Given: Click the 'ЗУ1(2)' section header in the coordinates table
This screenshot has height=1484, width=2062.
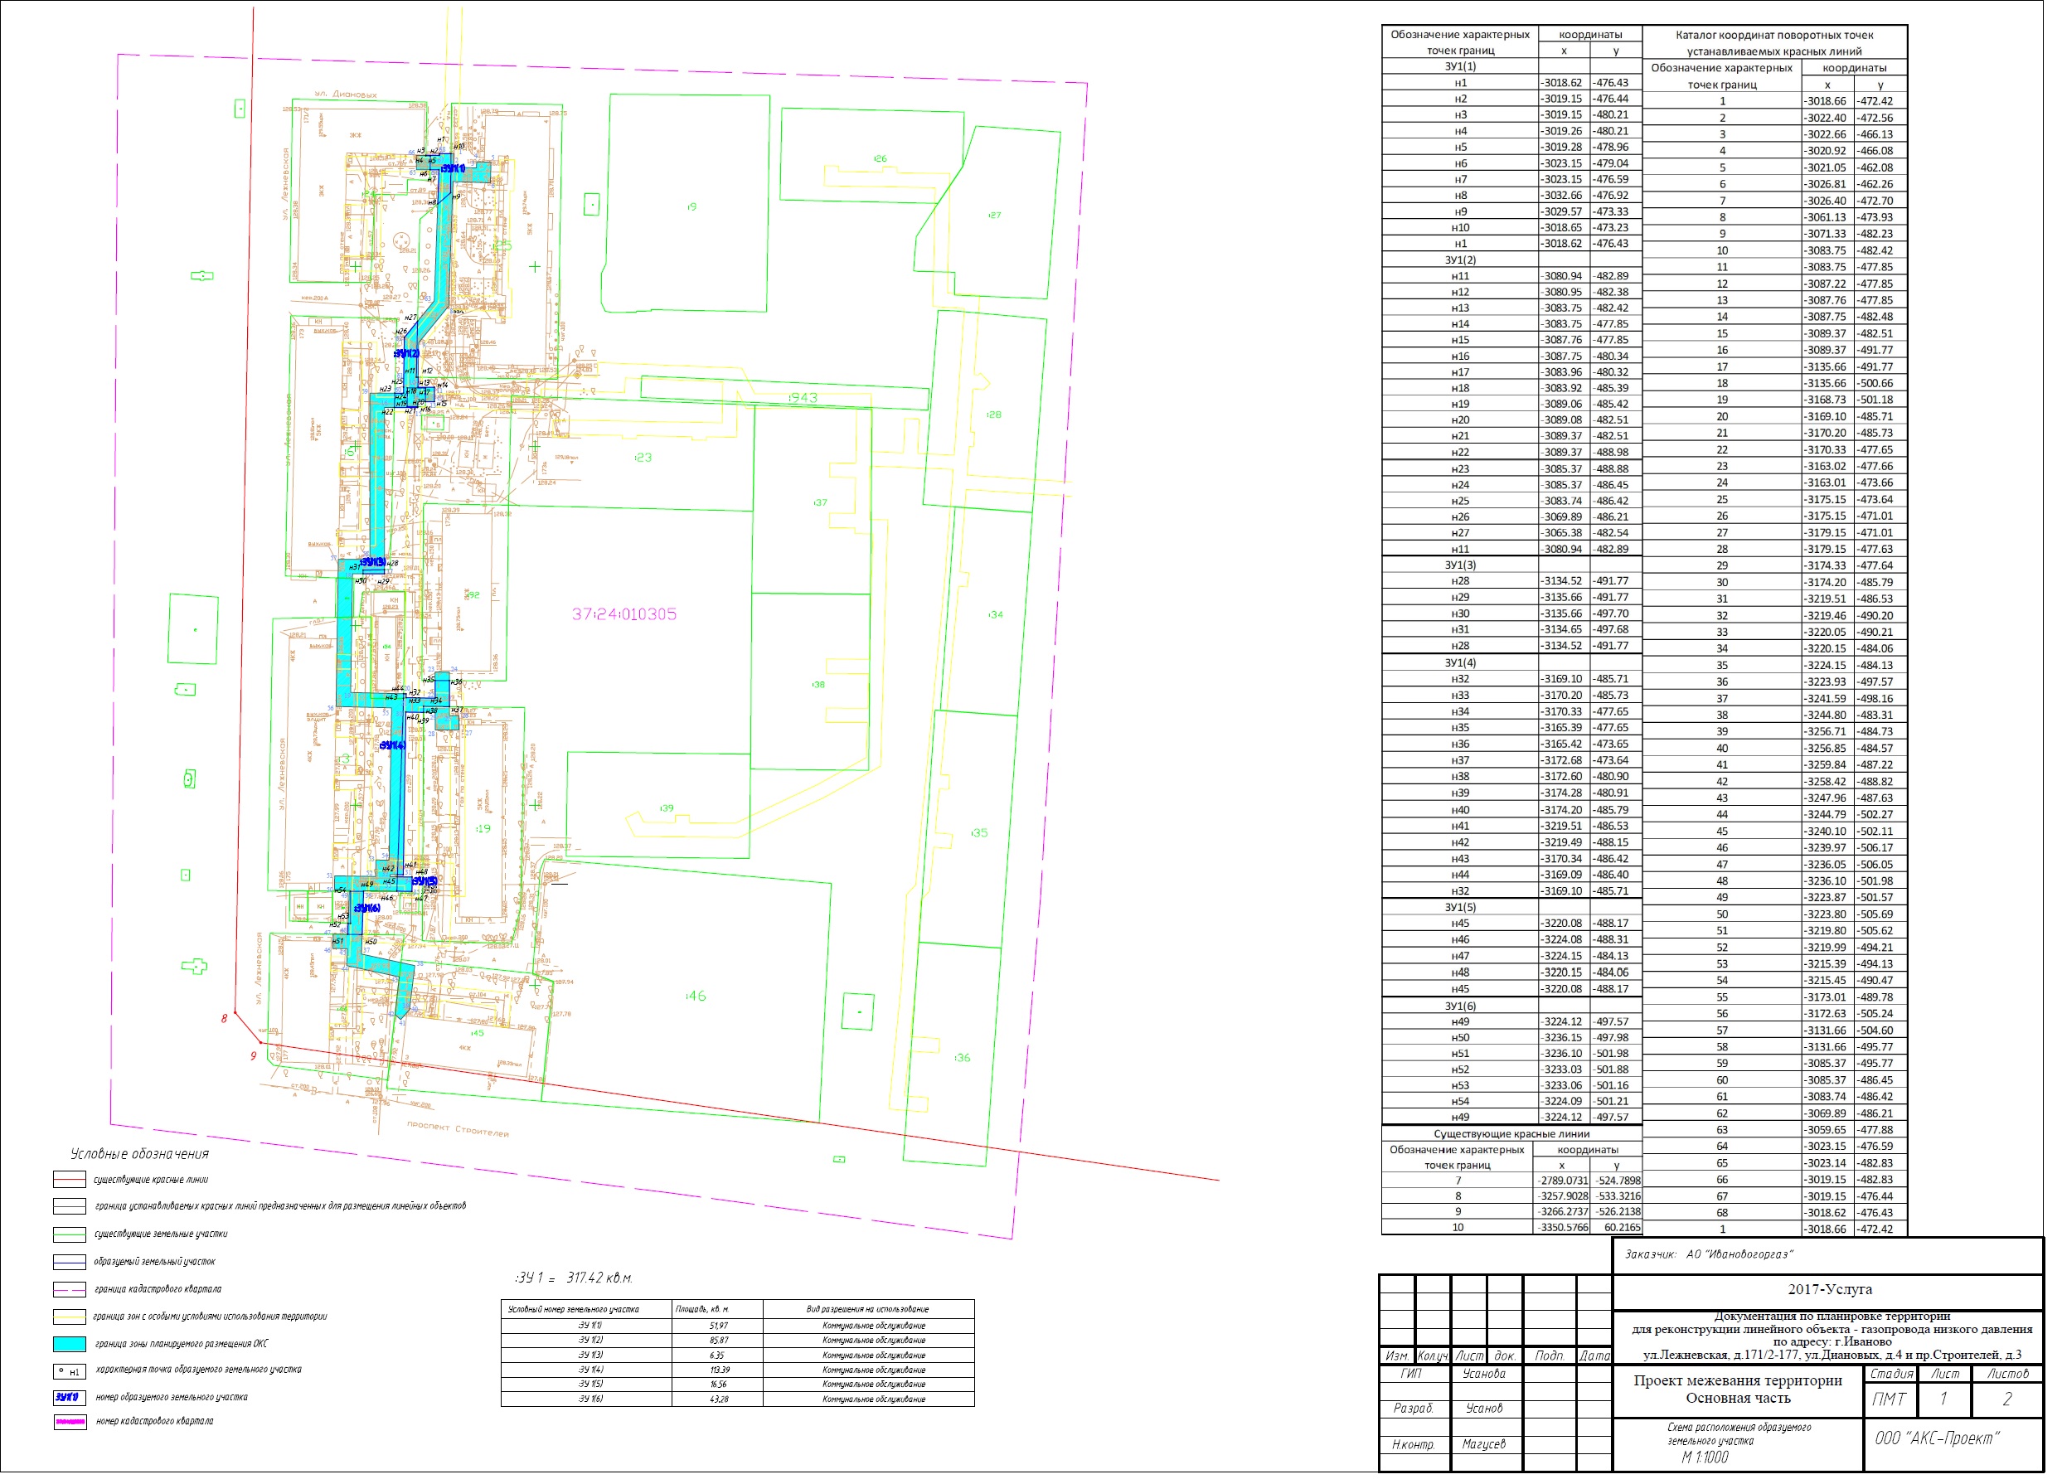Looking at the screenshot, I should tap(1460, 260).
